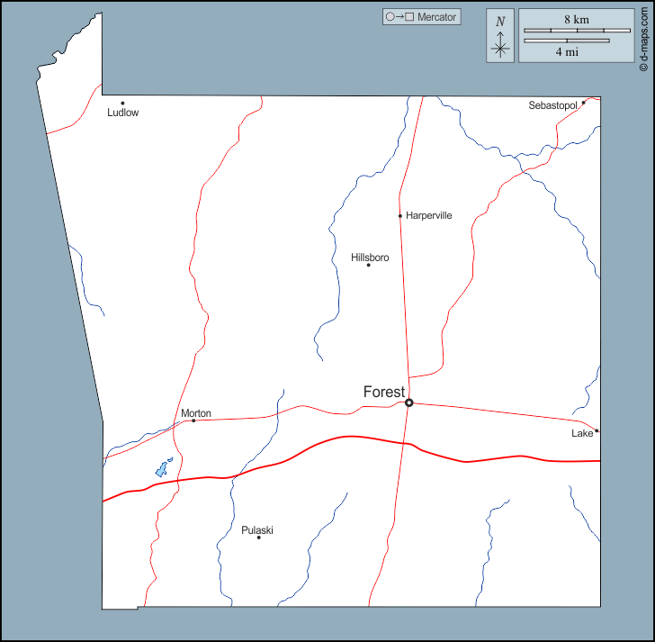Click the Harperville text label
The image size is (655, 642).
pos(429,216)
